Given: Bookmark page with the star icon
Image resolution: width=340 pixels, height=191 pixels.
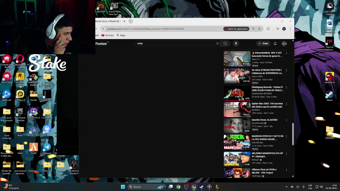Looking at the screenshot, I should click(259, 29).
